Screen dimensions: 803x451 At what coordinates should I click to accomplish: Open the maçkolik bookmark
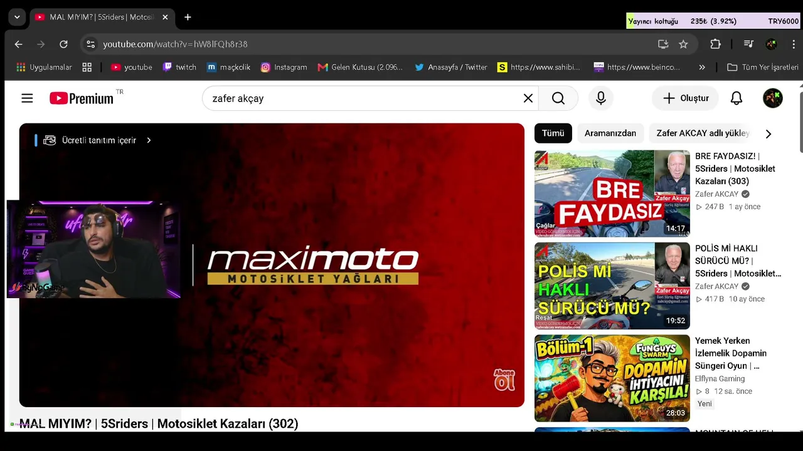228,67
